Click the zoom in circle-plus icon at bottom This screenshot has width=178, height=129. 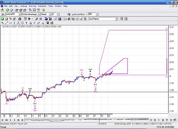pos(155,120)
